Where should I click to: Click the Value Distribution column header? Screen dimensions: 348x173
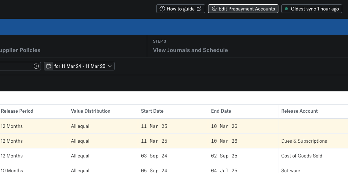(91, 111)
